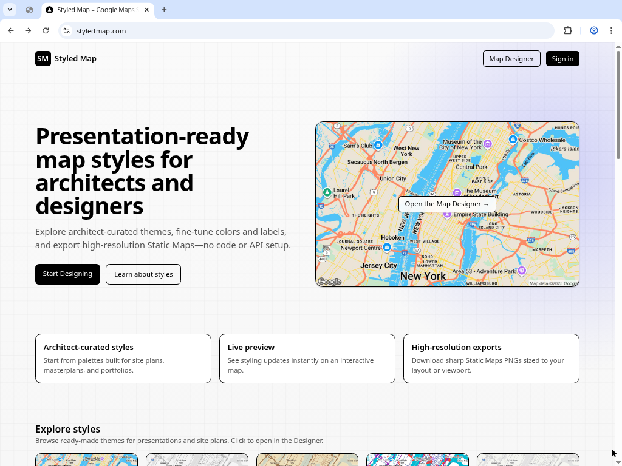The image size is (622, 466).
Task: Open the first colorful style thumbnail
Action: [x=86, y=460]
